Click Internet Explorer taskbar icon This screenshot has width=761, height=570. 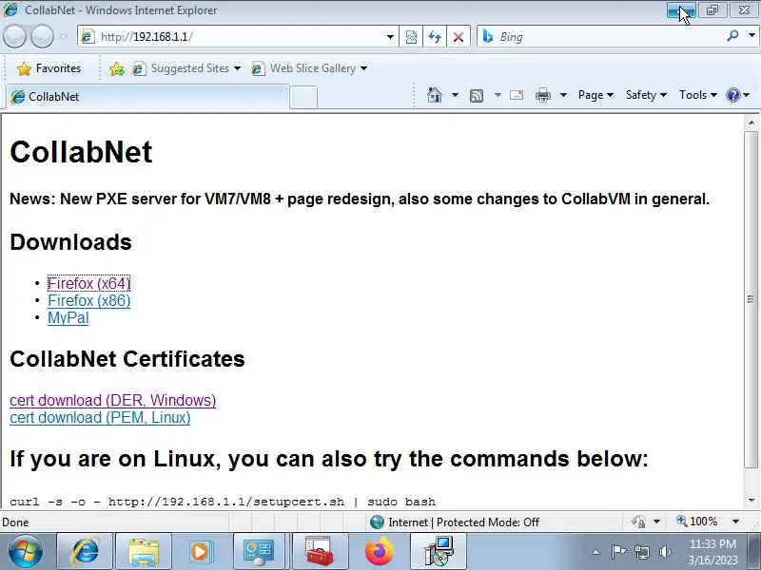click(85, 551)
